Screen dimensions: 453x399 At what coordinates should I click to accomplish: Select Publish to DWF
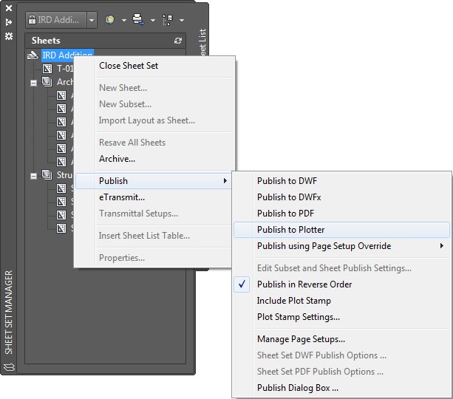pos(341,181)
